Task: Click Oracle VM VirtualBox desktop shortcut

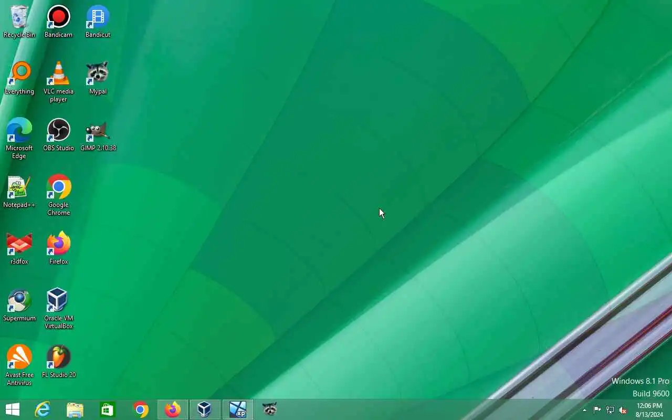Action: pos(58,309)
